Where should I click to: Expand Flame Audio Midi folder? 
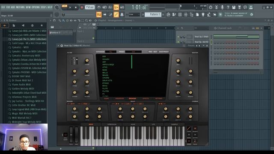pos(20,85)
